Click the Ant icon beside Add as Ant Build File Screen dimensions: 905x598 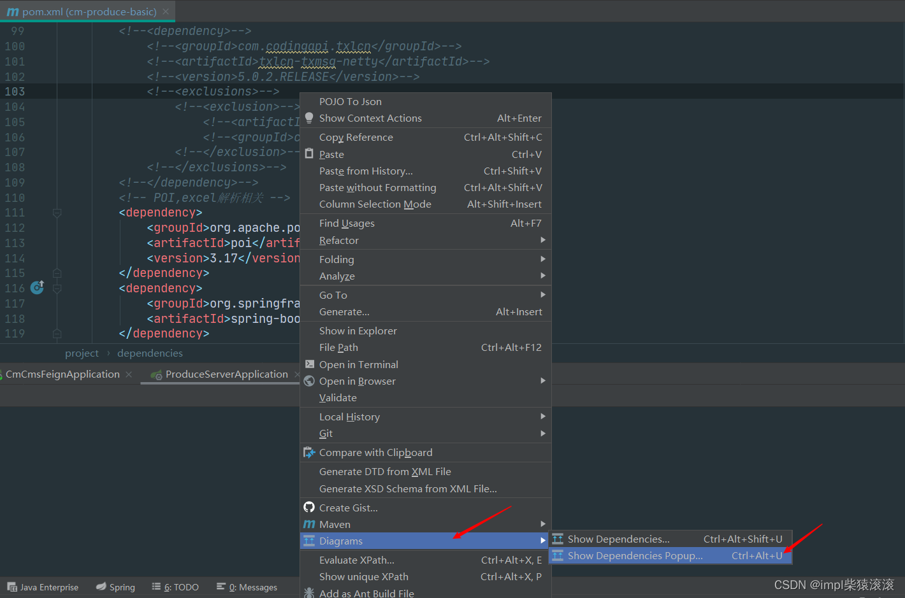point(309,593)
